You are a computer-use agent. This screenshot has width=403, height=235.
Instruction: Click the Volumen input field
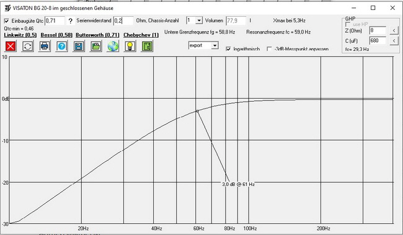tap(236, 20)
